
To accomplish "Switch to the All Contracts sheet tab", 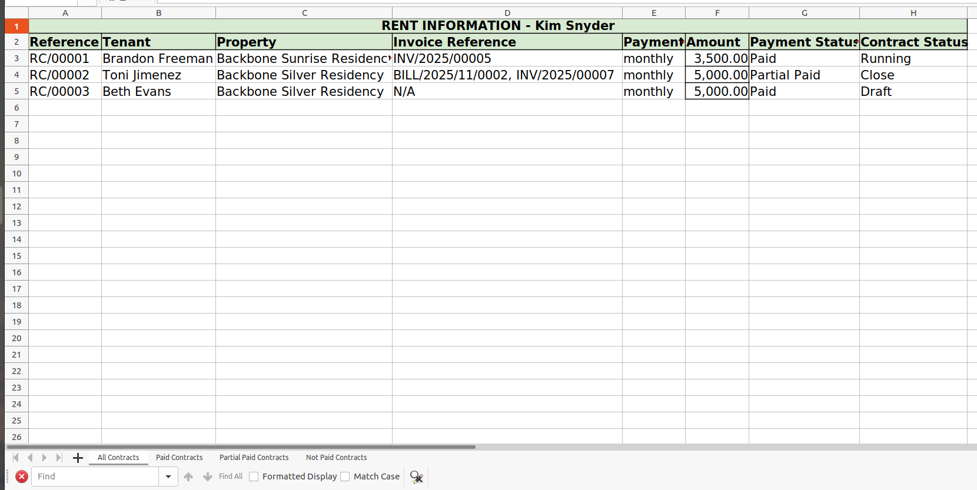I will [118, 458].
